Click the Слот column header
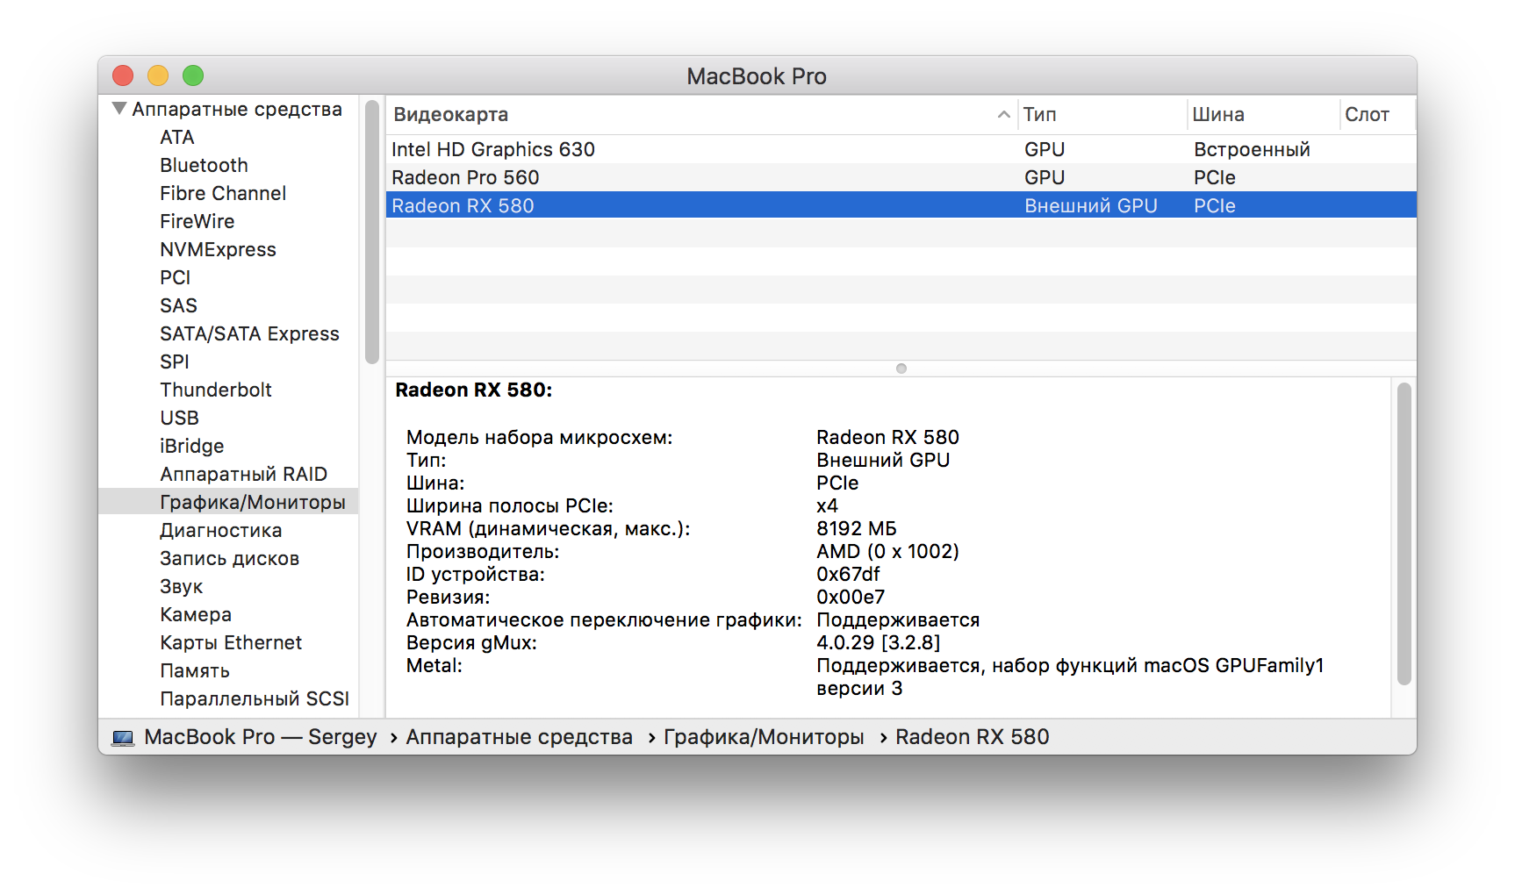The width and height of the screenshot is (1515, 895). [1367, 115]
